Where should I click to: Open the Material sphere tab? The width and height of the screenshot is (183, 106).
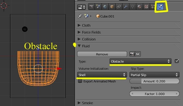click(139, 7)
